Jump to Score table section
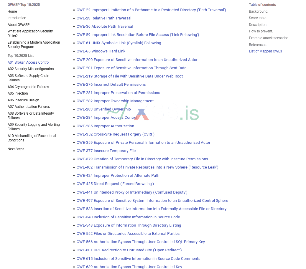Image resolution: width=306 pixels, height=269 pixels. pos(258,18)
